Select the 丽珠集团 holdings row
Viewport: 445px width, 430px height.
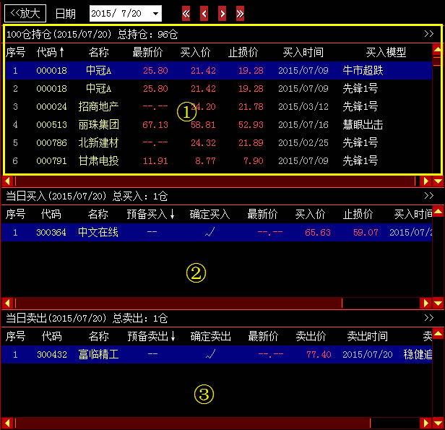click(x=217, y=124)
